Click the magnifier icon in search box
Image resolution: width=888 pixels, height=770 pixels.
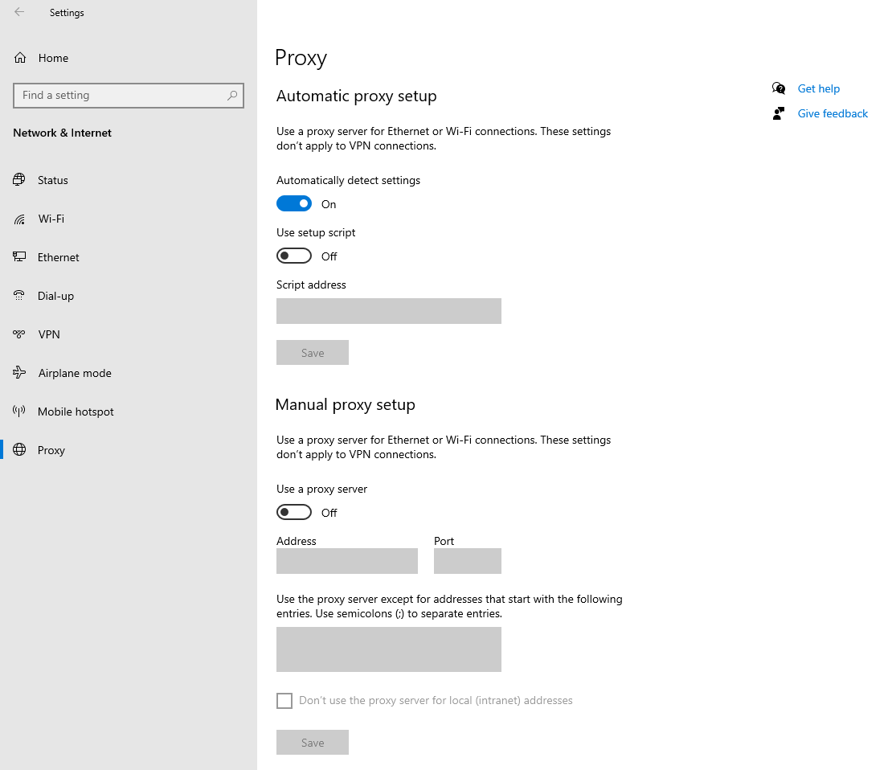click(232, 95)
